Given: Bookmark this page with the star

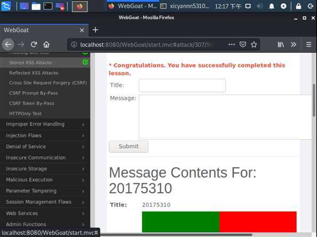Looking at the screenshot, I should [254, 44].
